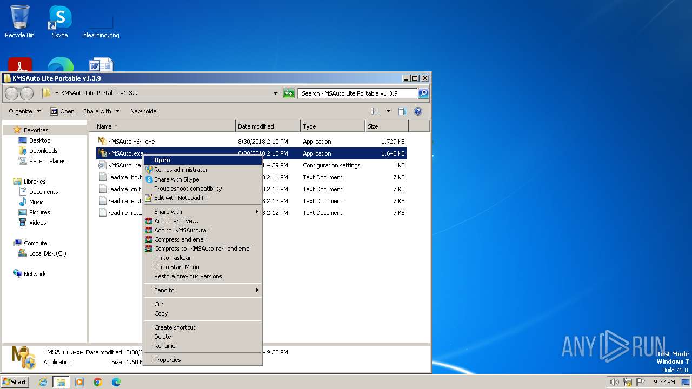Launch Skype from the desktop shortcut
This screenshot has height=389, width=692.
[x=60, y=22]
